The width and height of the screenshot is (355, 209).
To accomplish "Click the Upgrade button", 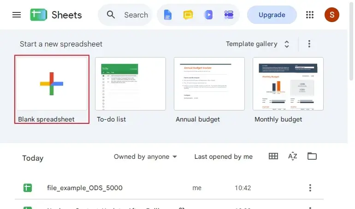I will pos(272,15).
